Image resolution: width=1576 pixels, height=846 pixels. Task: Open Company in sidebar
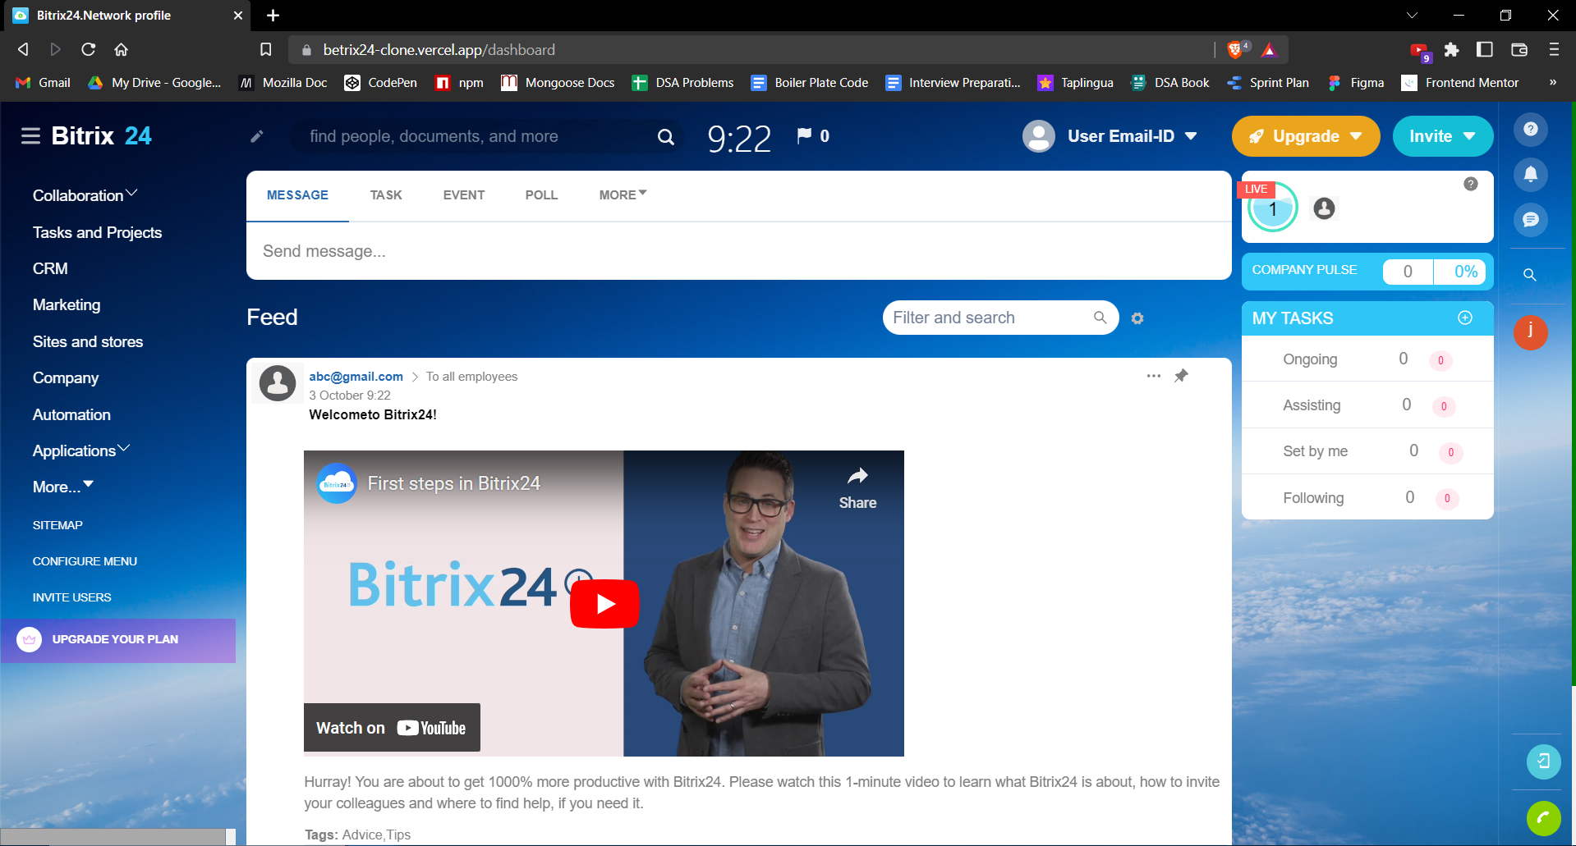pyautogui.click(x=66, y=377)
